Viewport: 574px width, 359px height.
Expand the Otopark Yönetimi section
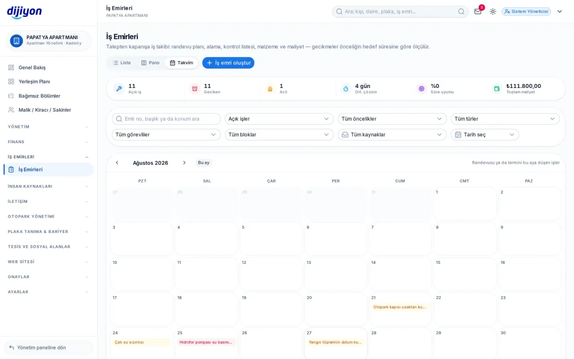coord(48,217)
